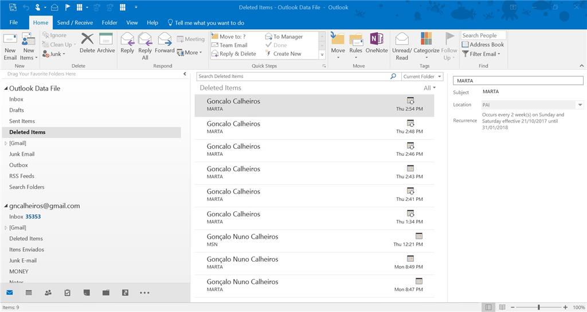
Task: Click the Move folder icon
Action: (338, 39)
